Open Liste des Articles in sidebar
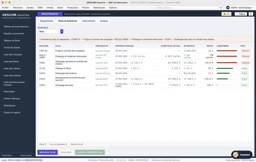The width and height of the screenshot is (256, 162). point(12,76)
